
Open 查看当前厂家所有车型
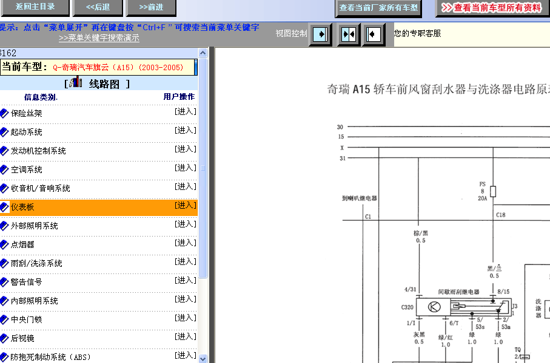pos(378,8)
